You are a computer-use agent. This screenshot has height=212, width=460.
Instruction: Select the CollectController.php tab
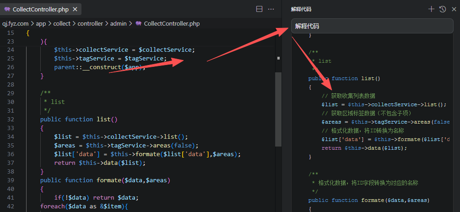coord(41,10)
